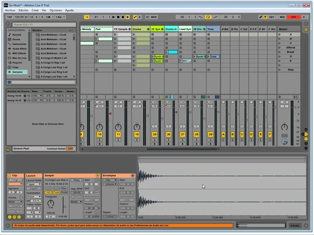
Task: Click the browser search field
Action: [x=44, y=25]
